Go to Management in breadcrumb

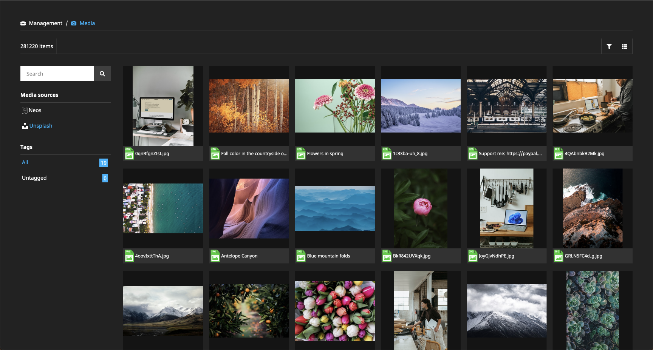(46, 23)
